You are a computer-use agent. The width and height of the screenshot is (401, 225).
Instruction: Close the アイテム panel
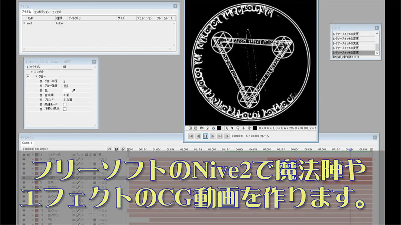(x=175, y=6)
